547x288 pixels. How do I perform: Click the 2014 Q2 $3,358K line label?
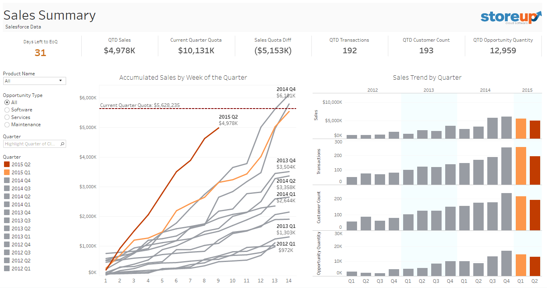[x=286, y=184]
